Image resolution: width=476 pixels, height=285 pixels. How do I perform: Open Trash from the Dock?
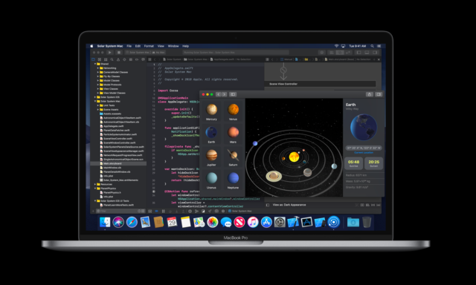pos(367,223)
